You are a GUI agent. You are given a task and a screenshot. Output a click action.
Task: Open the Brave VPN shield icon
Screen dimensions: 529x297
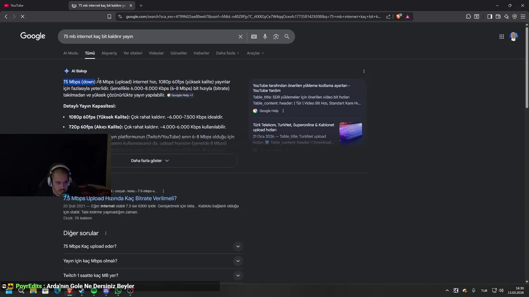(x=515, y=16)
